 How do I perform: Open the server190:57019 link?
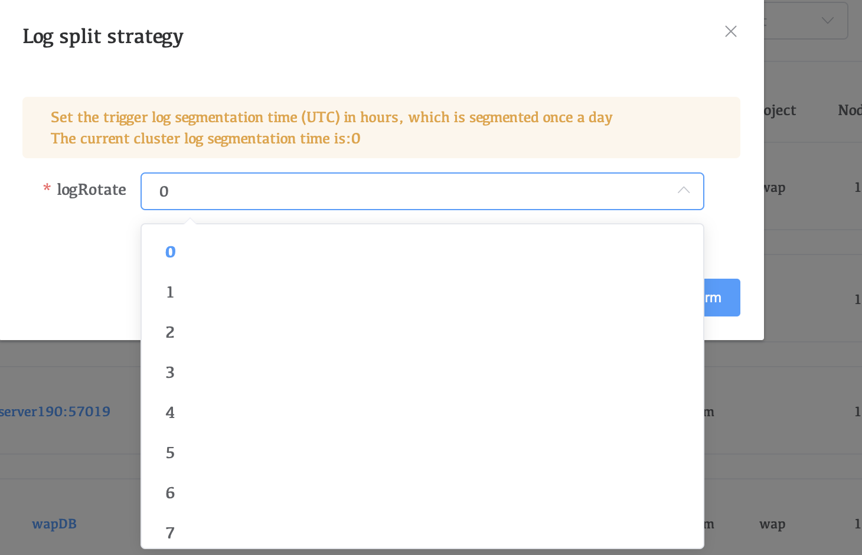(x=55, y=412)
